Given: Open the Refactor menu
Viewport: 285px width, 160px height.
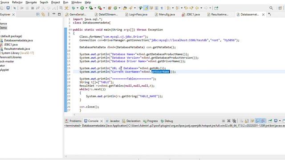Looking at the screenshot, I should (x=17, y=2).
